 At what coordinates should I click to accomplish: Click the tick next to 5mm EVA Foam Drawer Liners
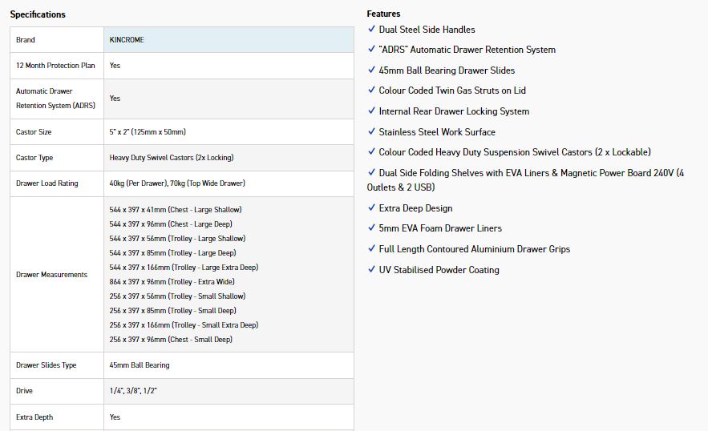(371, 228)
